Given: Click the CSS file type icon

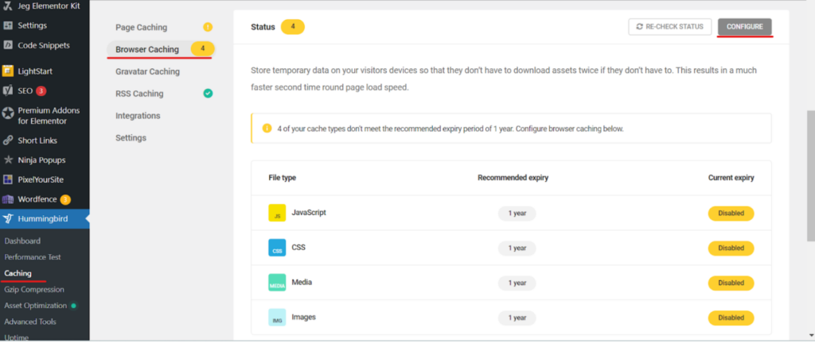Looking at the screenshot, I should (277, 248).
